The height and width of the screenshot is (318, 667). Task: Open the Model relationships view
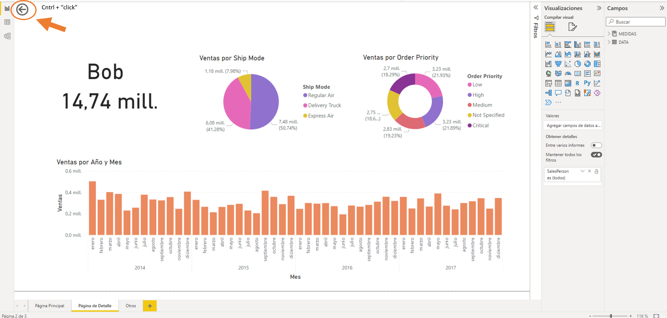click(x=7, y=36)
